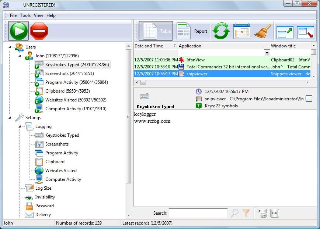The image size is (320, 229).
Task: Click the table horizontal scrollbar thumb
Action: (x=143, y=82)
